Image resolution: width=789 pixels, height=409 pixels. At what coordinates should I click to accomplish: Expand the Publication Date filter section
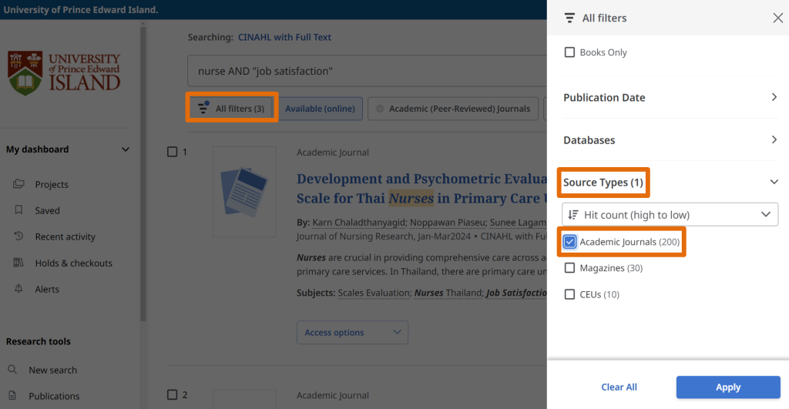(x=774, y=97)
